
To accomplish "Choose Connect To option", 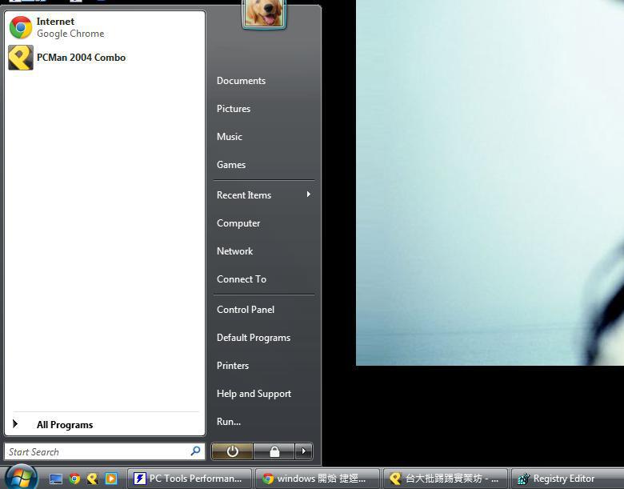I will tap(242, 279).
